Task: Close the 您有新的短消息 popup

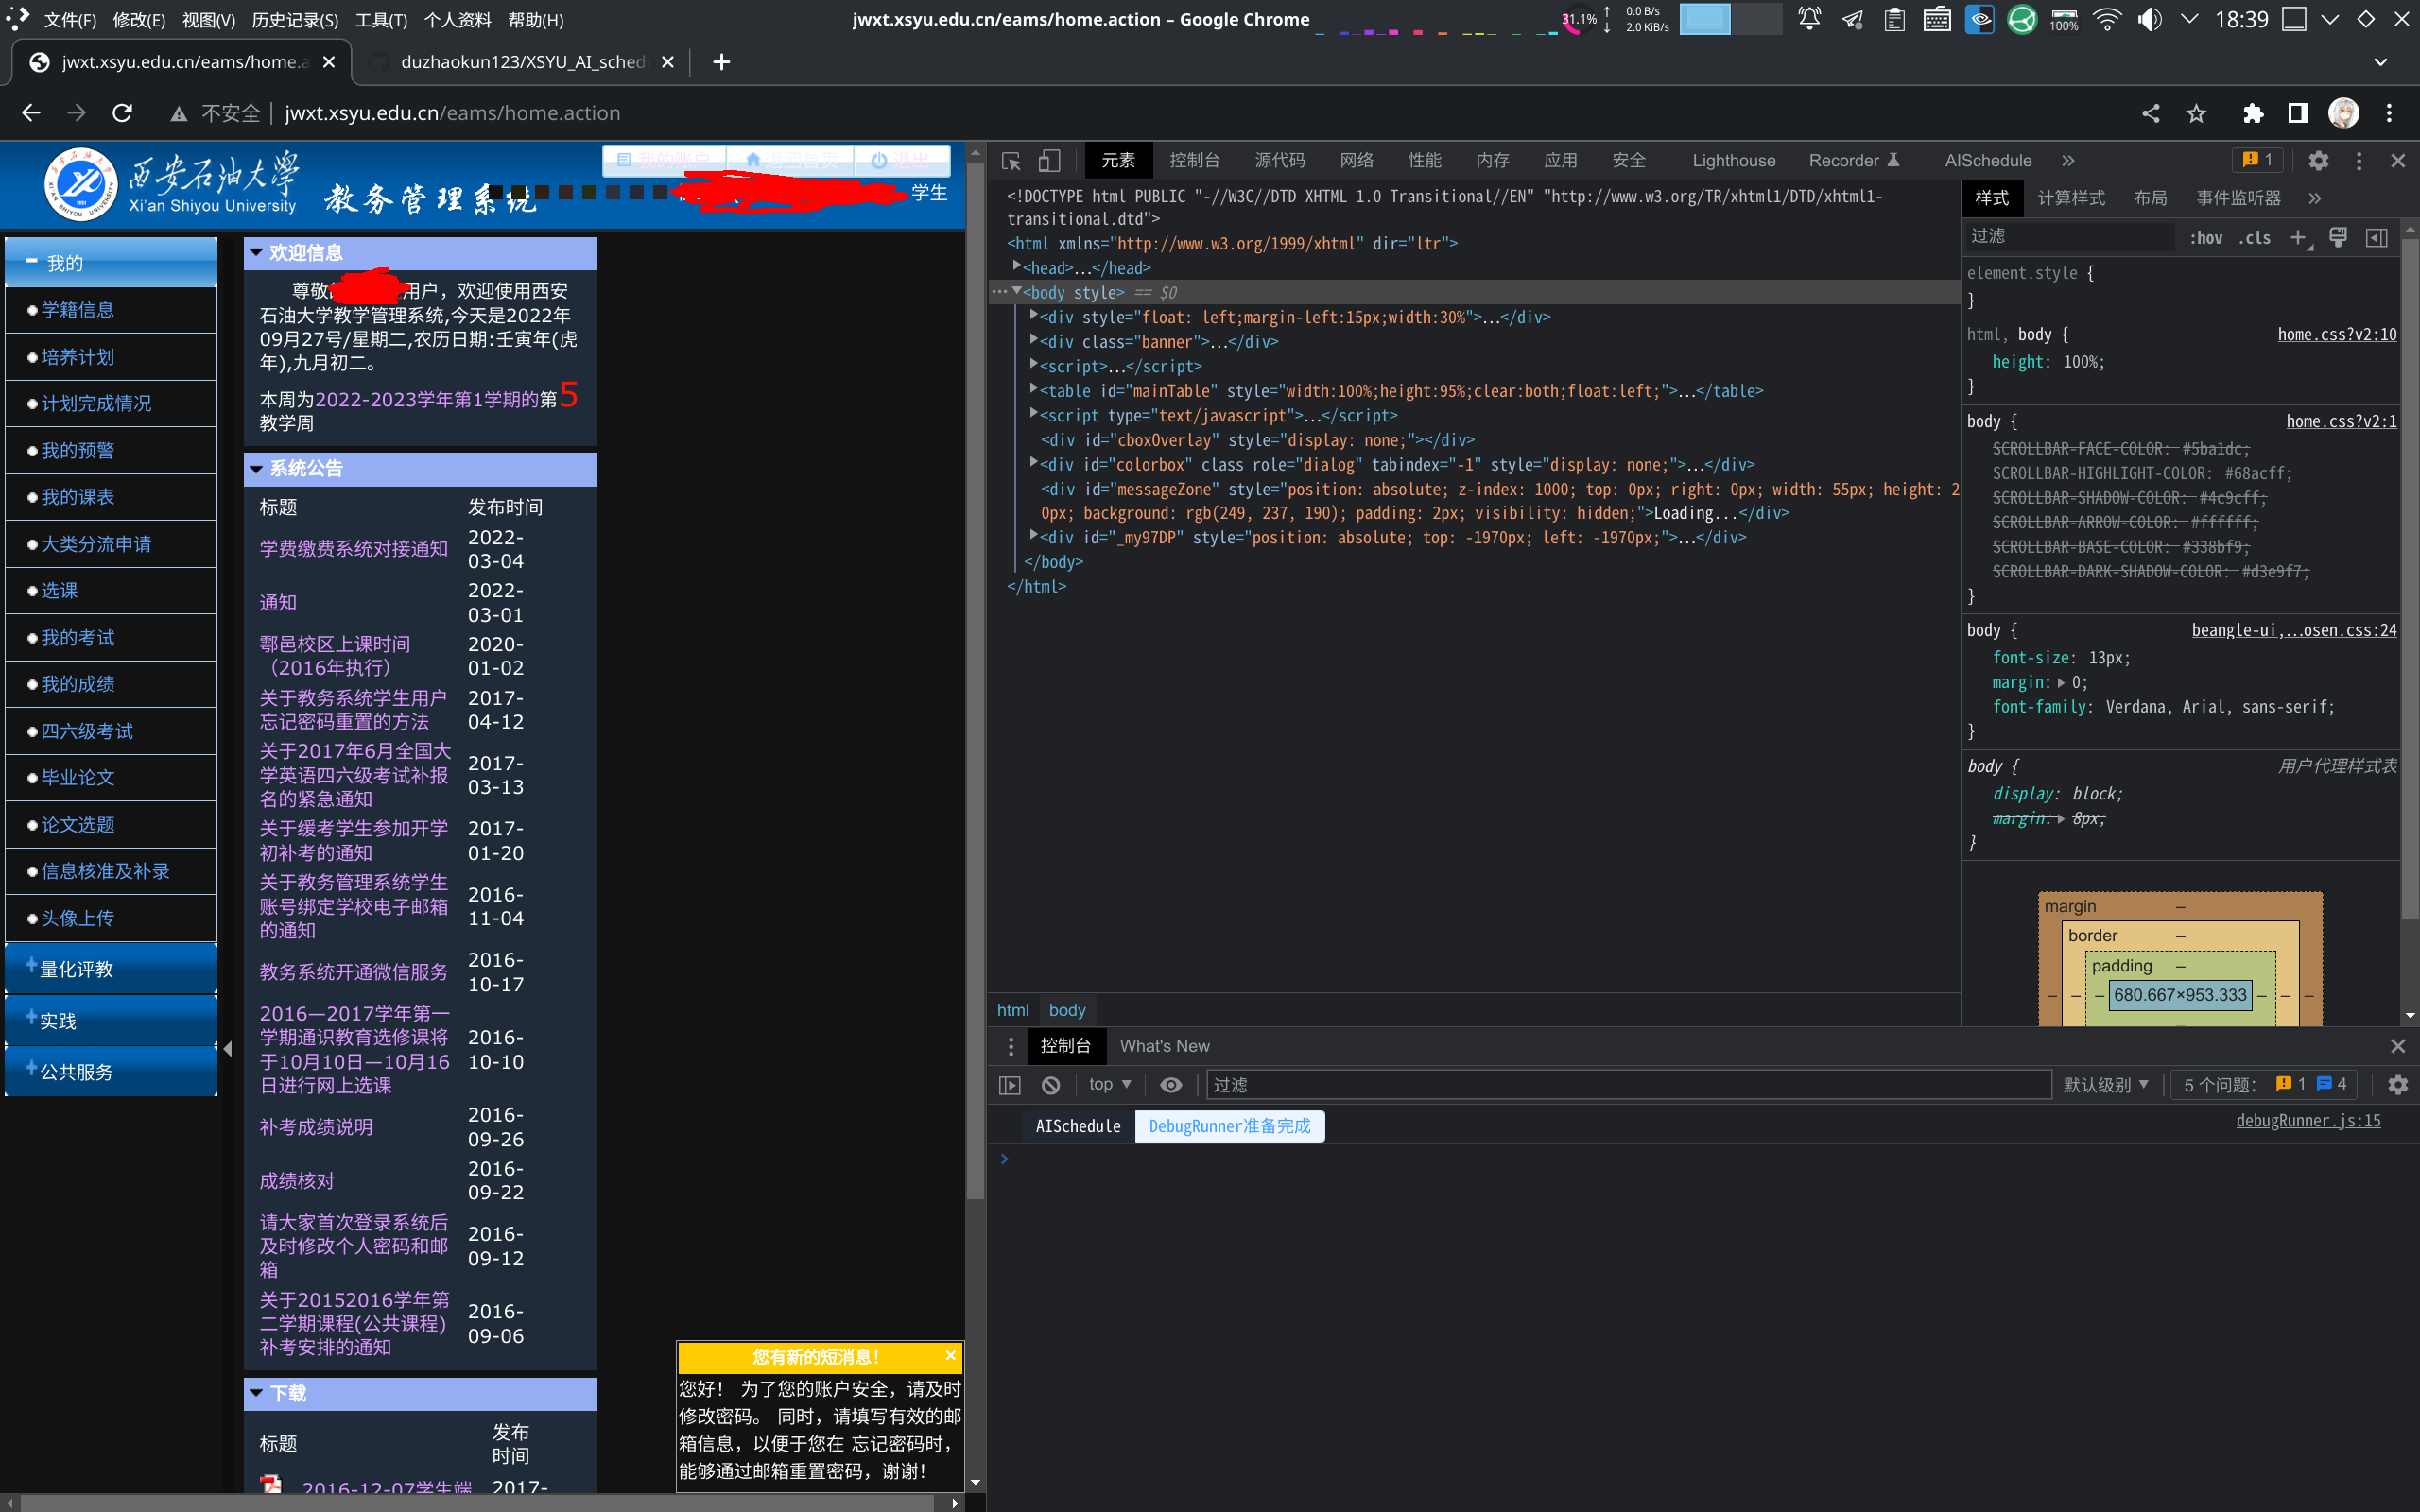Action: point(950,1355)
